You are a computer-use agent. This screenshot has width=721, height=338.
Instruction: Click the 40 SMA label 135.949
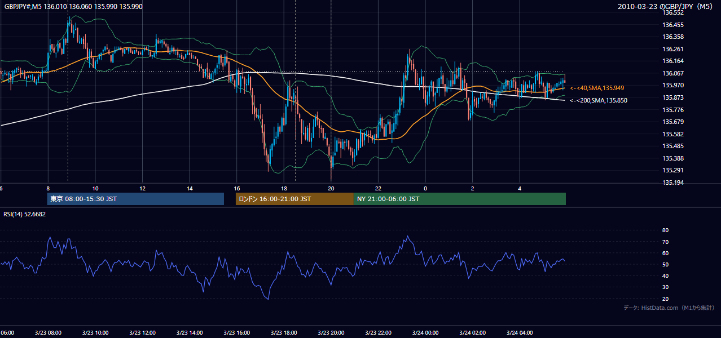click(x=597, y=88)
